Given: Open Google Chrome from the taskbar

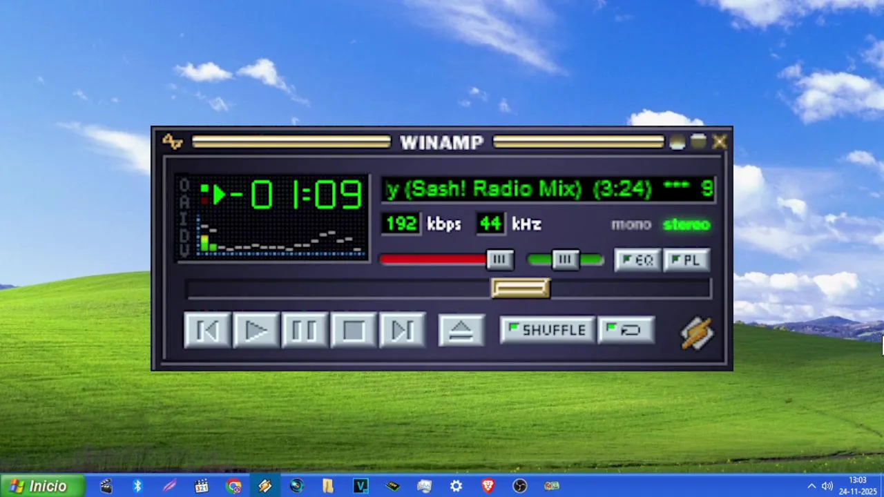Looking at the screenshot, I should (233, 486).
